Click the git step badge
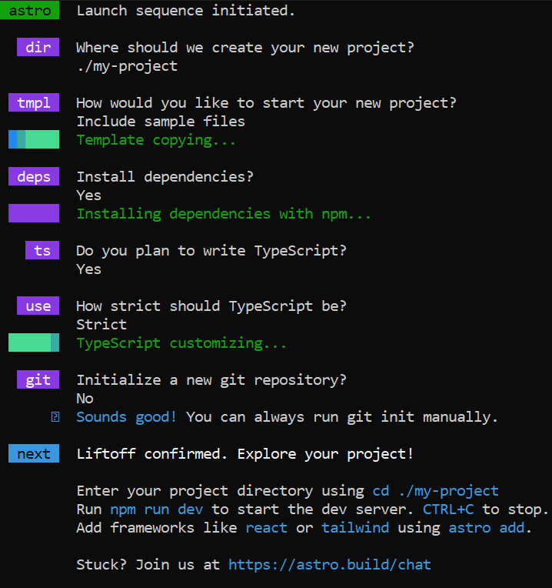The image size is (552, 588). pos(38,380)
